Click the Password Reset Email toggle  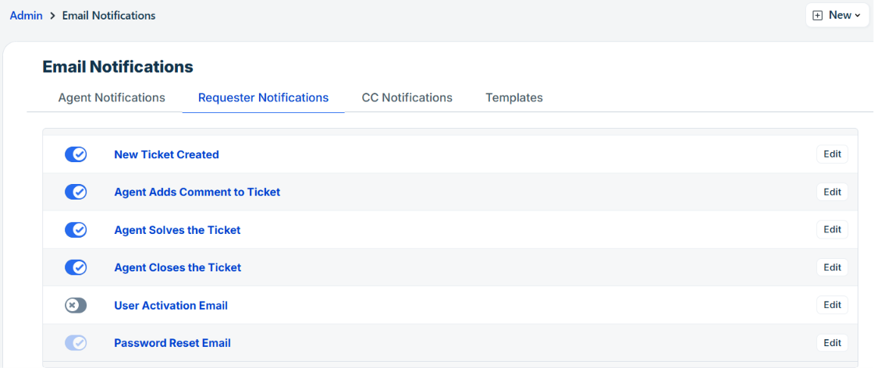tap(76, 343)
